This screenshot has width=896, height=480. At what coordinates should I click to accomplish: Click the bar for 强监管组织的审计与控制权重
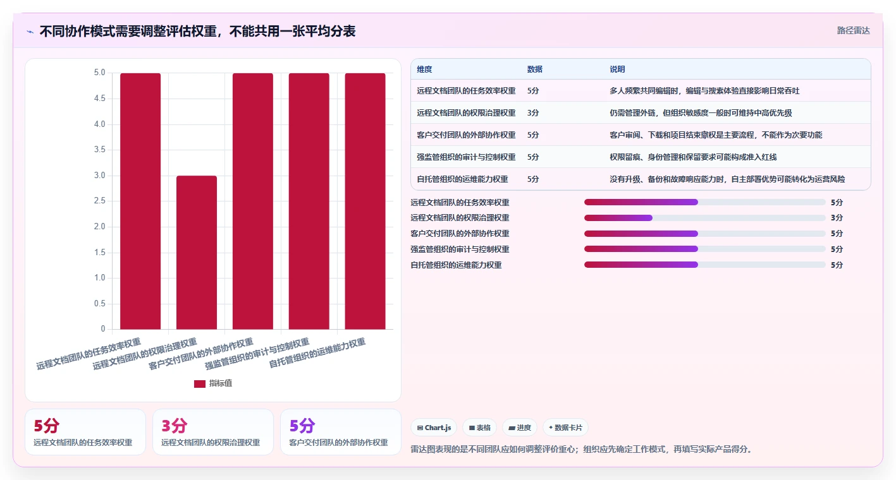pyautogui.click(x=309, y=201)
